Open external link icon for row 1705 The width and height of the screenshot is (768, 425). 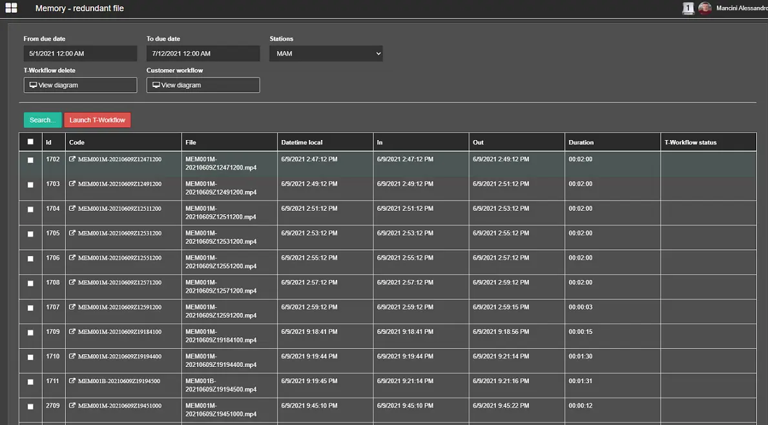[72, 233]
